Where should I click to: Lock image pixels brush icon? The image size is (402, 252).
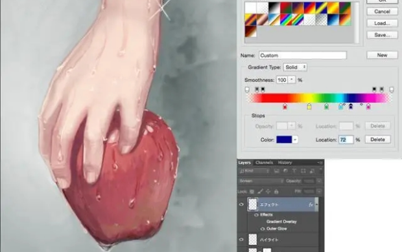(260, 191)
